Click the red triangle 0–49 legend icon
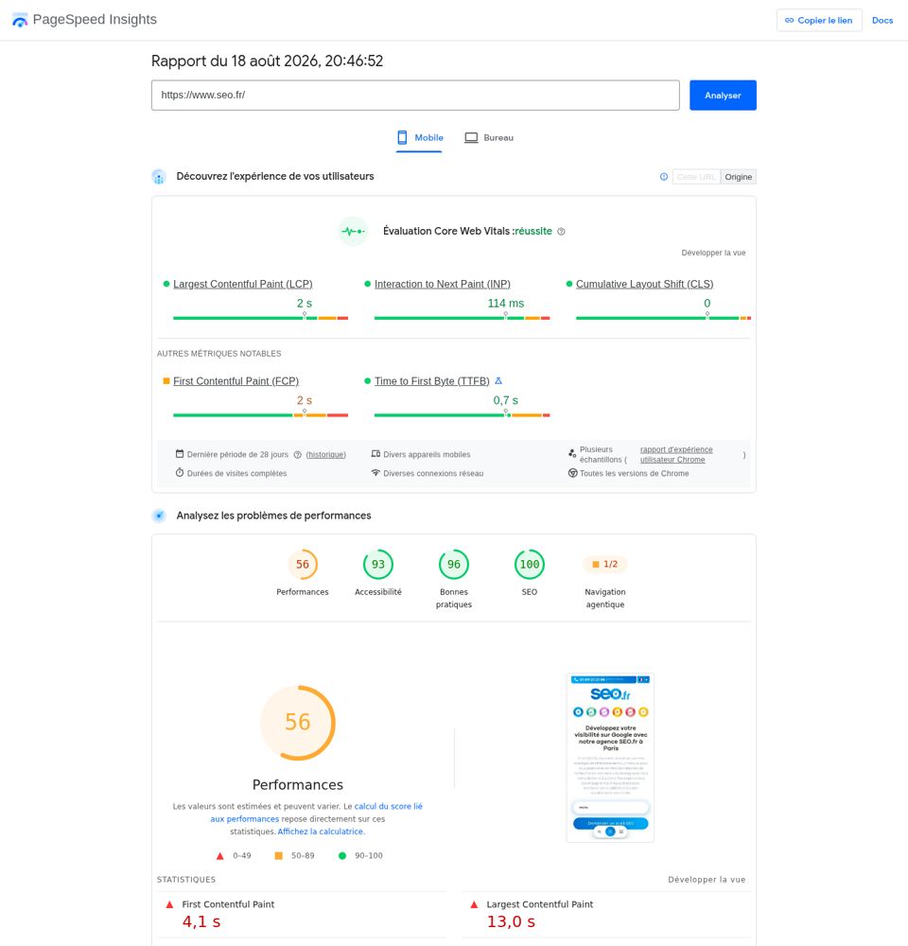Viewport: 908px width, 946px height. [x=220, y=856]
